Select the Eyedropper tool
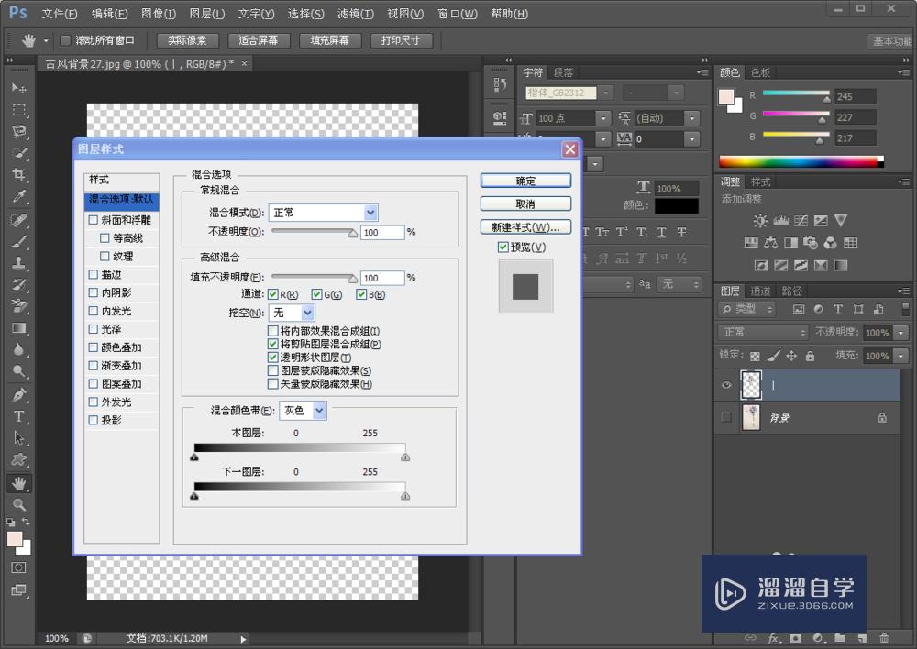Screen dimensions: 917x649 point(19,197)
